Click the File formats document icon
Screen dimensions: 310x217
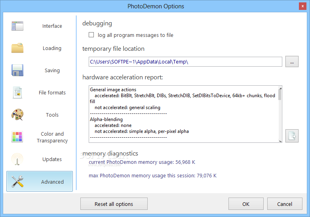click(17, 92)
